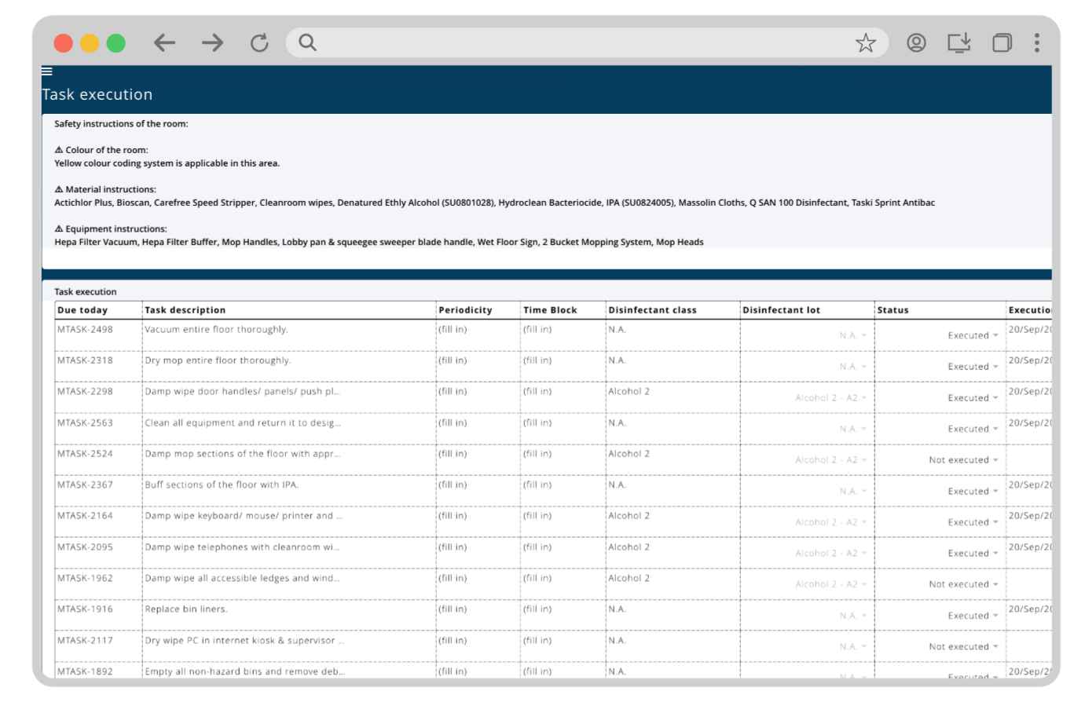Viewport: 1085px width, 702px height.
Task: Click the MTASK-2367 task ID
Action: [85, 484]
